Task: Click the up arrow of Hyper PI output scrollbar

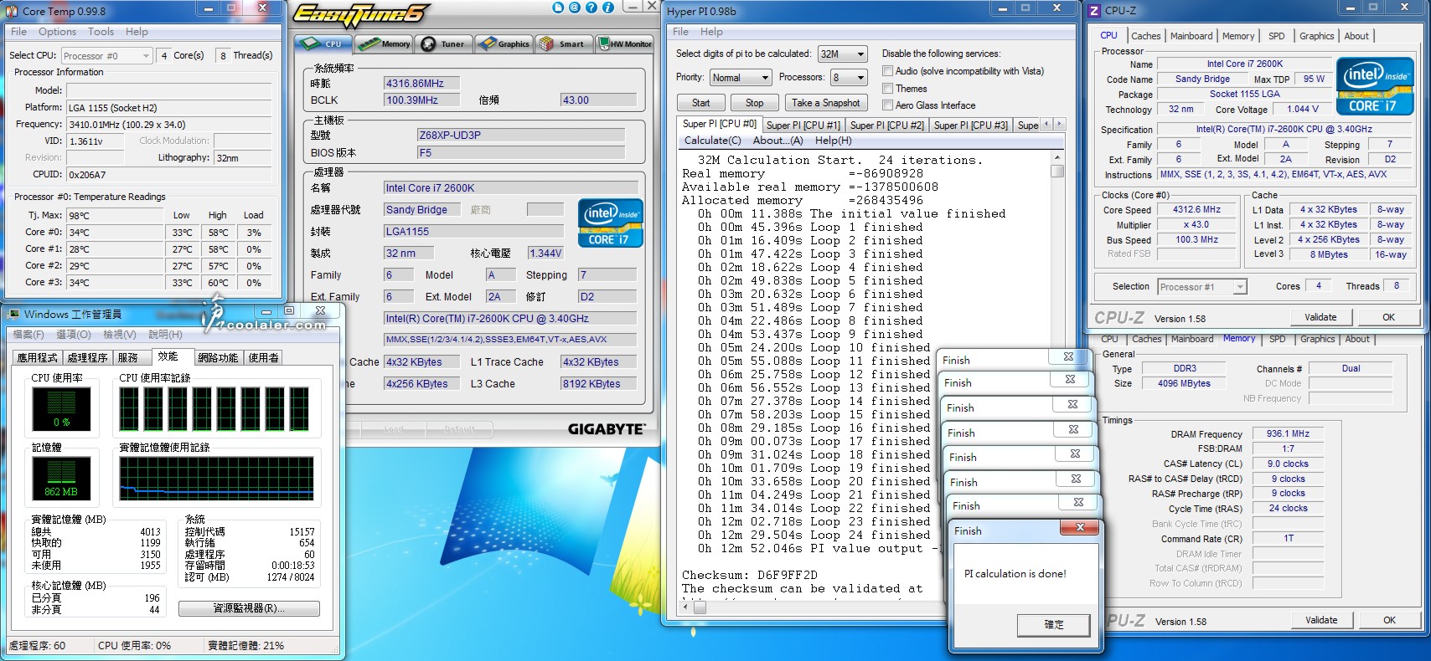Action: (1057, 157)
